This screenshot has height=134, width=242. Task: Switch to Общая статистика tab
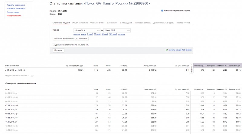(80, 23)
